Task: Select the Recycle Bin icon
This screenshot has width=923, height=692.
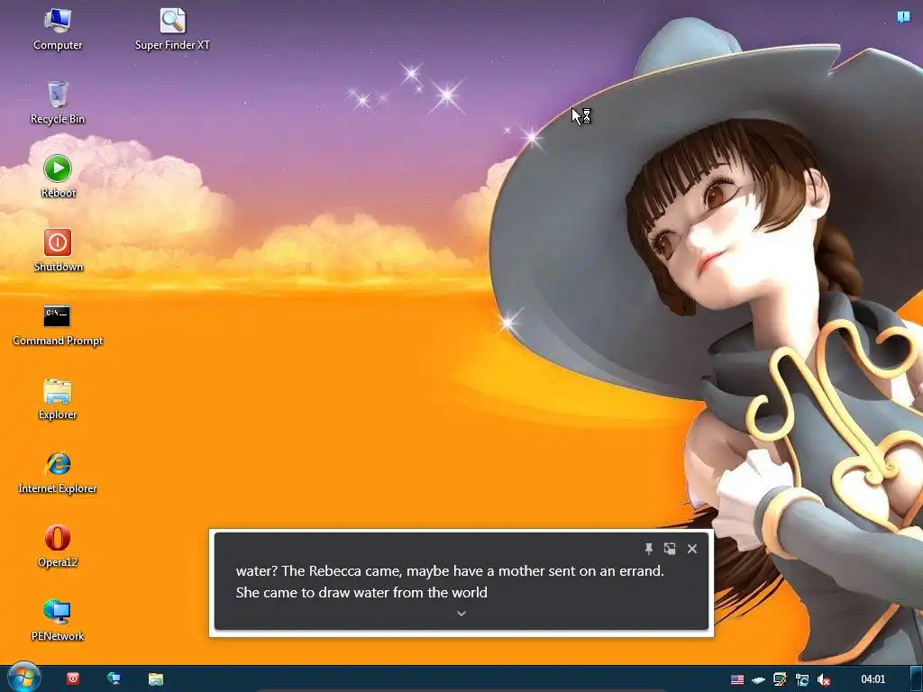Action: [57, 103]
